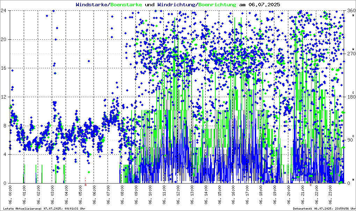Screen dimensions: 356x211
Task: Click the 'Datenstand' timestamp footer text
Action: [320, 209]
